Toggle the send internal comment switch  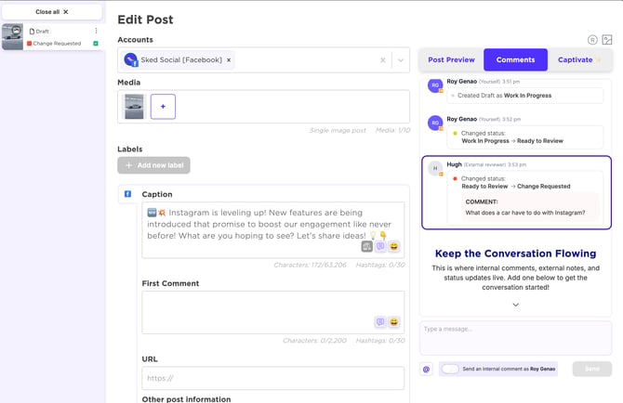(450, 369)
